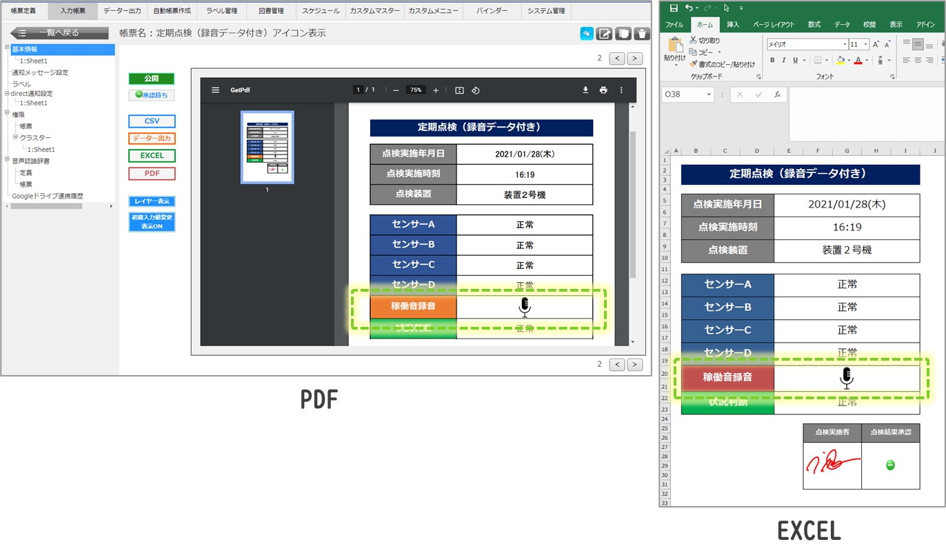The image size is (946, 553).
Task: Increase font size in Excel ribbon
Action: coord(876,44)
